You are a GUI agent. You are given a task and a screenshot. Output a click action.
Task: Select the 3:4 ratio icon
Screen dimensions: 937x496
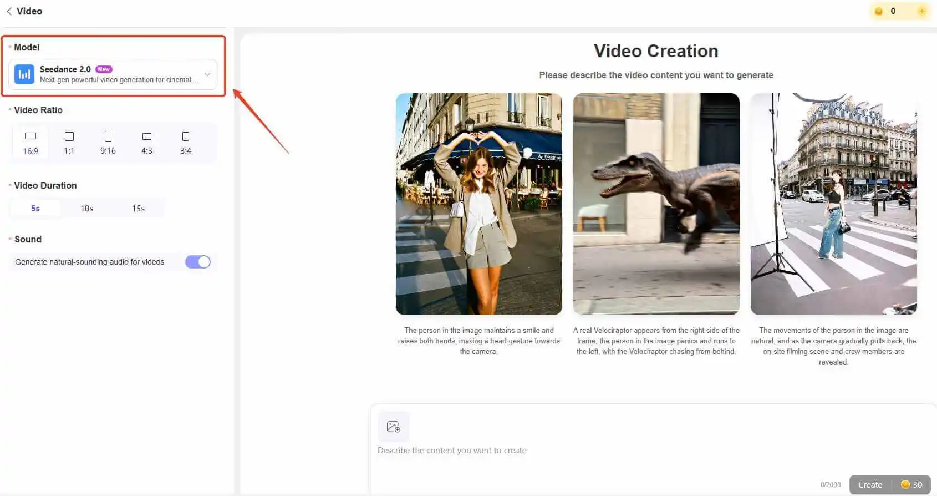pyautogui.click(x=186, y=136)
